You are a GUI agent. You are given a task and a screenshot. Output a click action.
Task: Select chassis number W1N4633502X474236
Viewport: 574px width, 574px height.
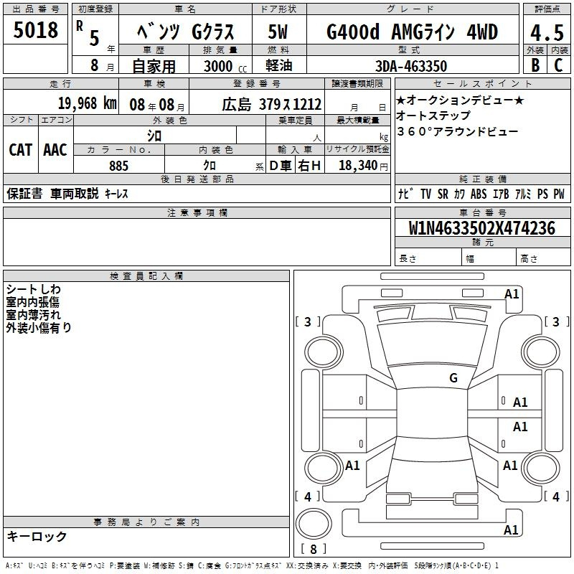482,228
